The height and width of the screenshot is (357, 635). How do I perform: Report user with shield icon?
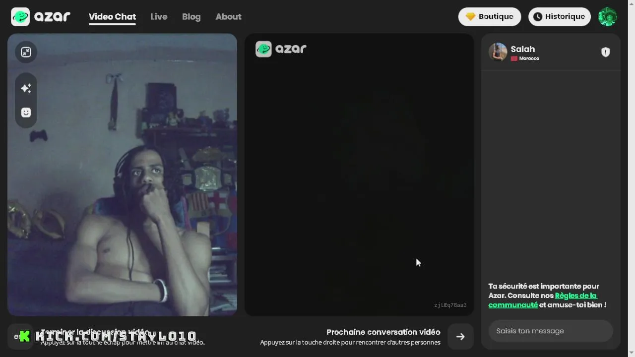[605, 52]
